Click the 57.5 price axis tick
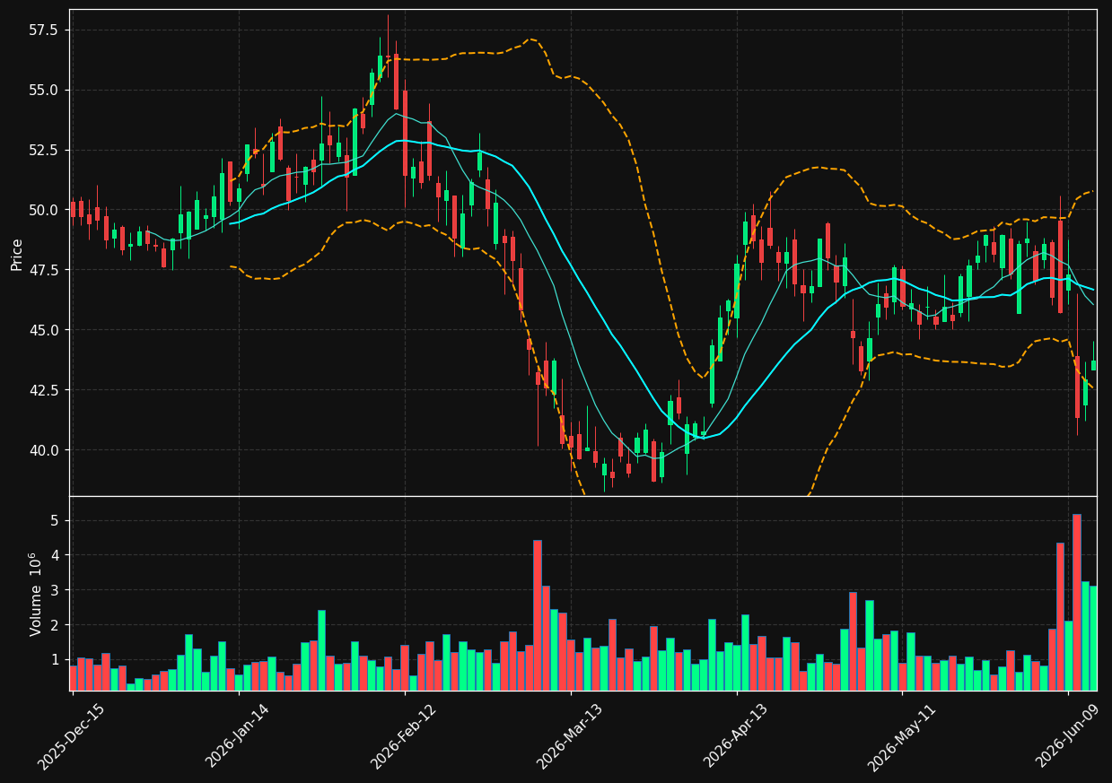Image resolution: width=1112 pixels, height=783 pixels. [x=44, y=30]
